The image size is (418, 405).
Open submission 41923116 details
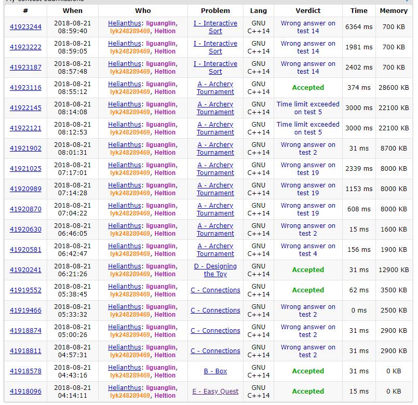tap(25, 88)
